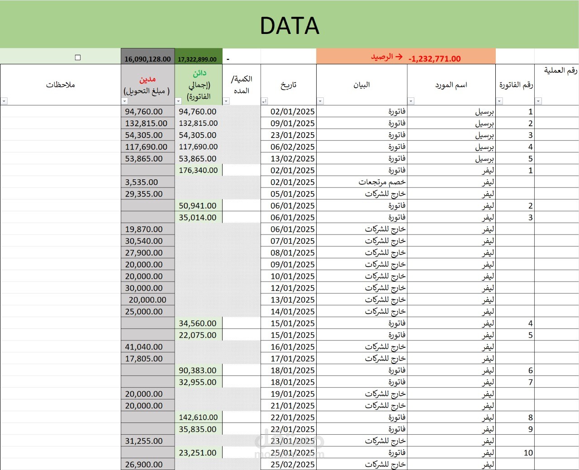Select the رقم الفاتورة header cell
The image size is (579, 470).
tap(515, 85)
